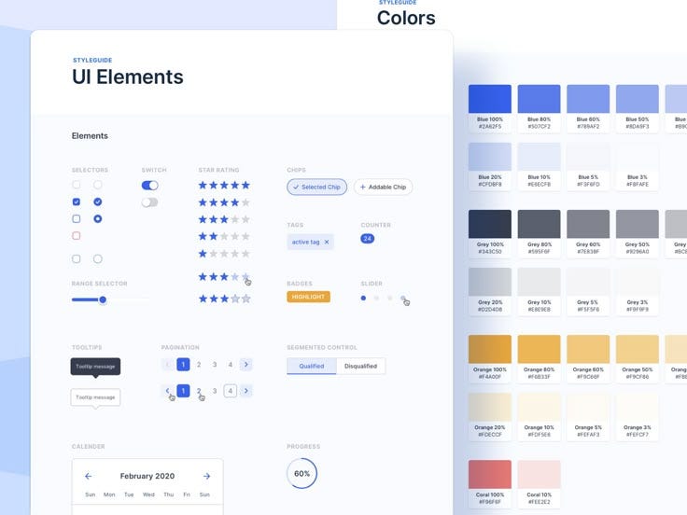The height and width of the screenshot is (515, 687).
Task: Open outlined page 4 in lower pagination row
Action: (231, 391)
